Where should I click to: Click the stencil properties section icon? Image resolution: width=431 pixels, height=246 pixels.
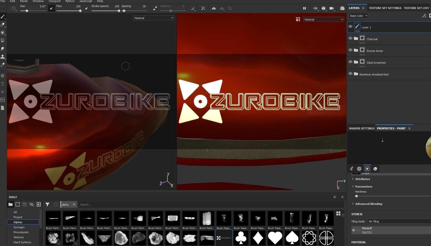coord(367,169)
